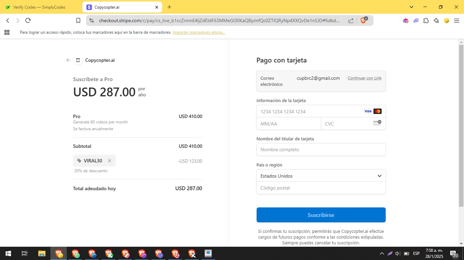
Task: Remove the VIRAL30 promo code
Action: click(110, 161)
